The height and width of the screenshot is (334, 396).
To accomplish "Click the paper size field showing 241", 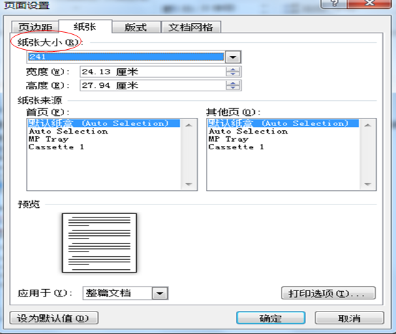I will click(x=126, y=57).
